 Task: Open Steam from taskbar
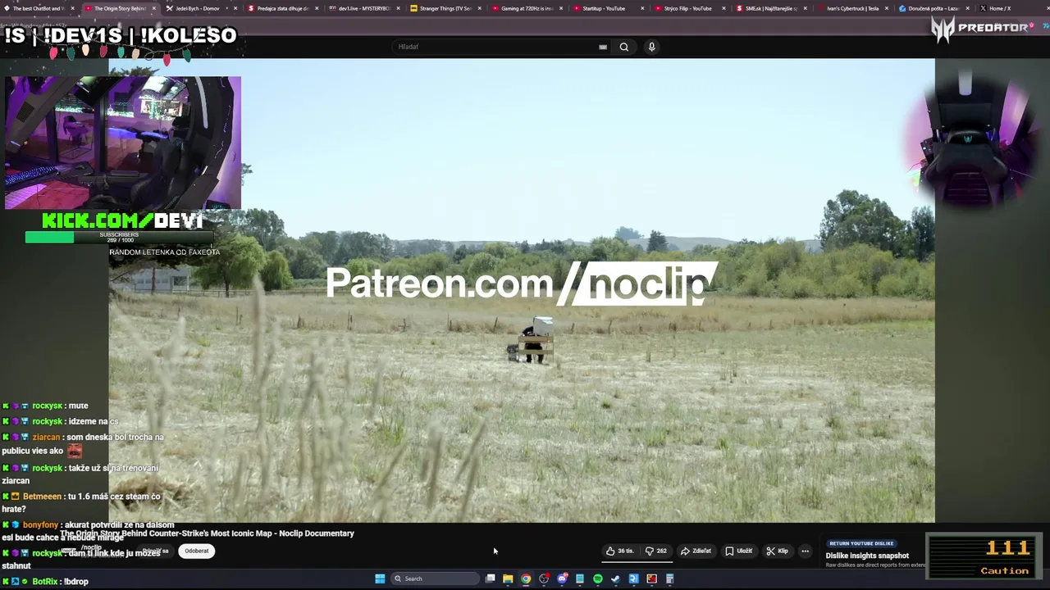pyautogui.click(x=615, y=579)
